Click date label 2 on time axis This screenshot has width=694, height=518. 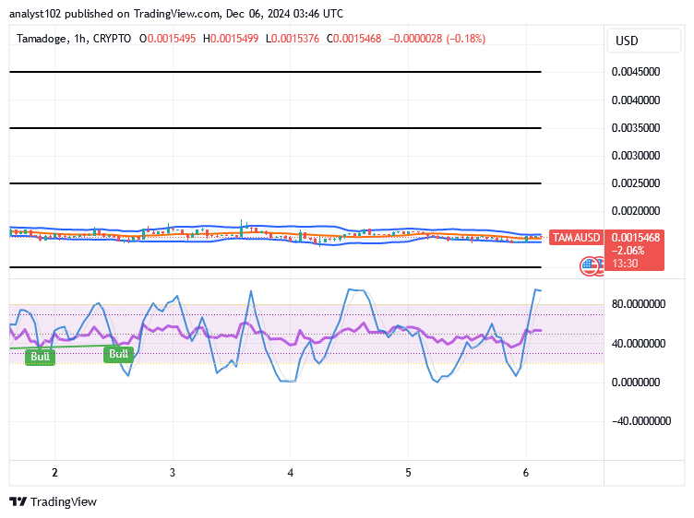pos(54,473)
